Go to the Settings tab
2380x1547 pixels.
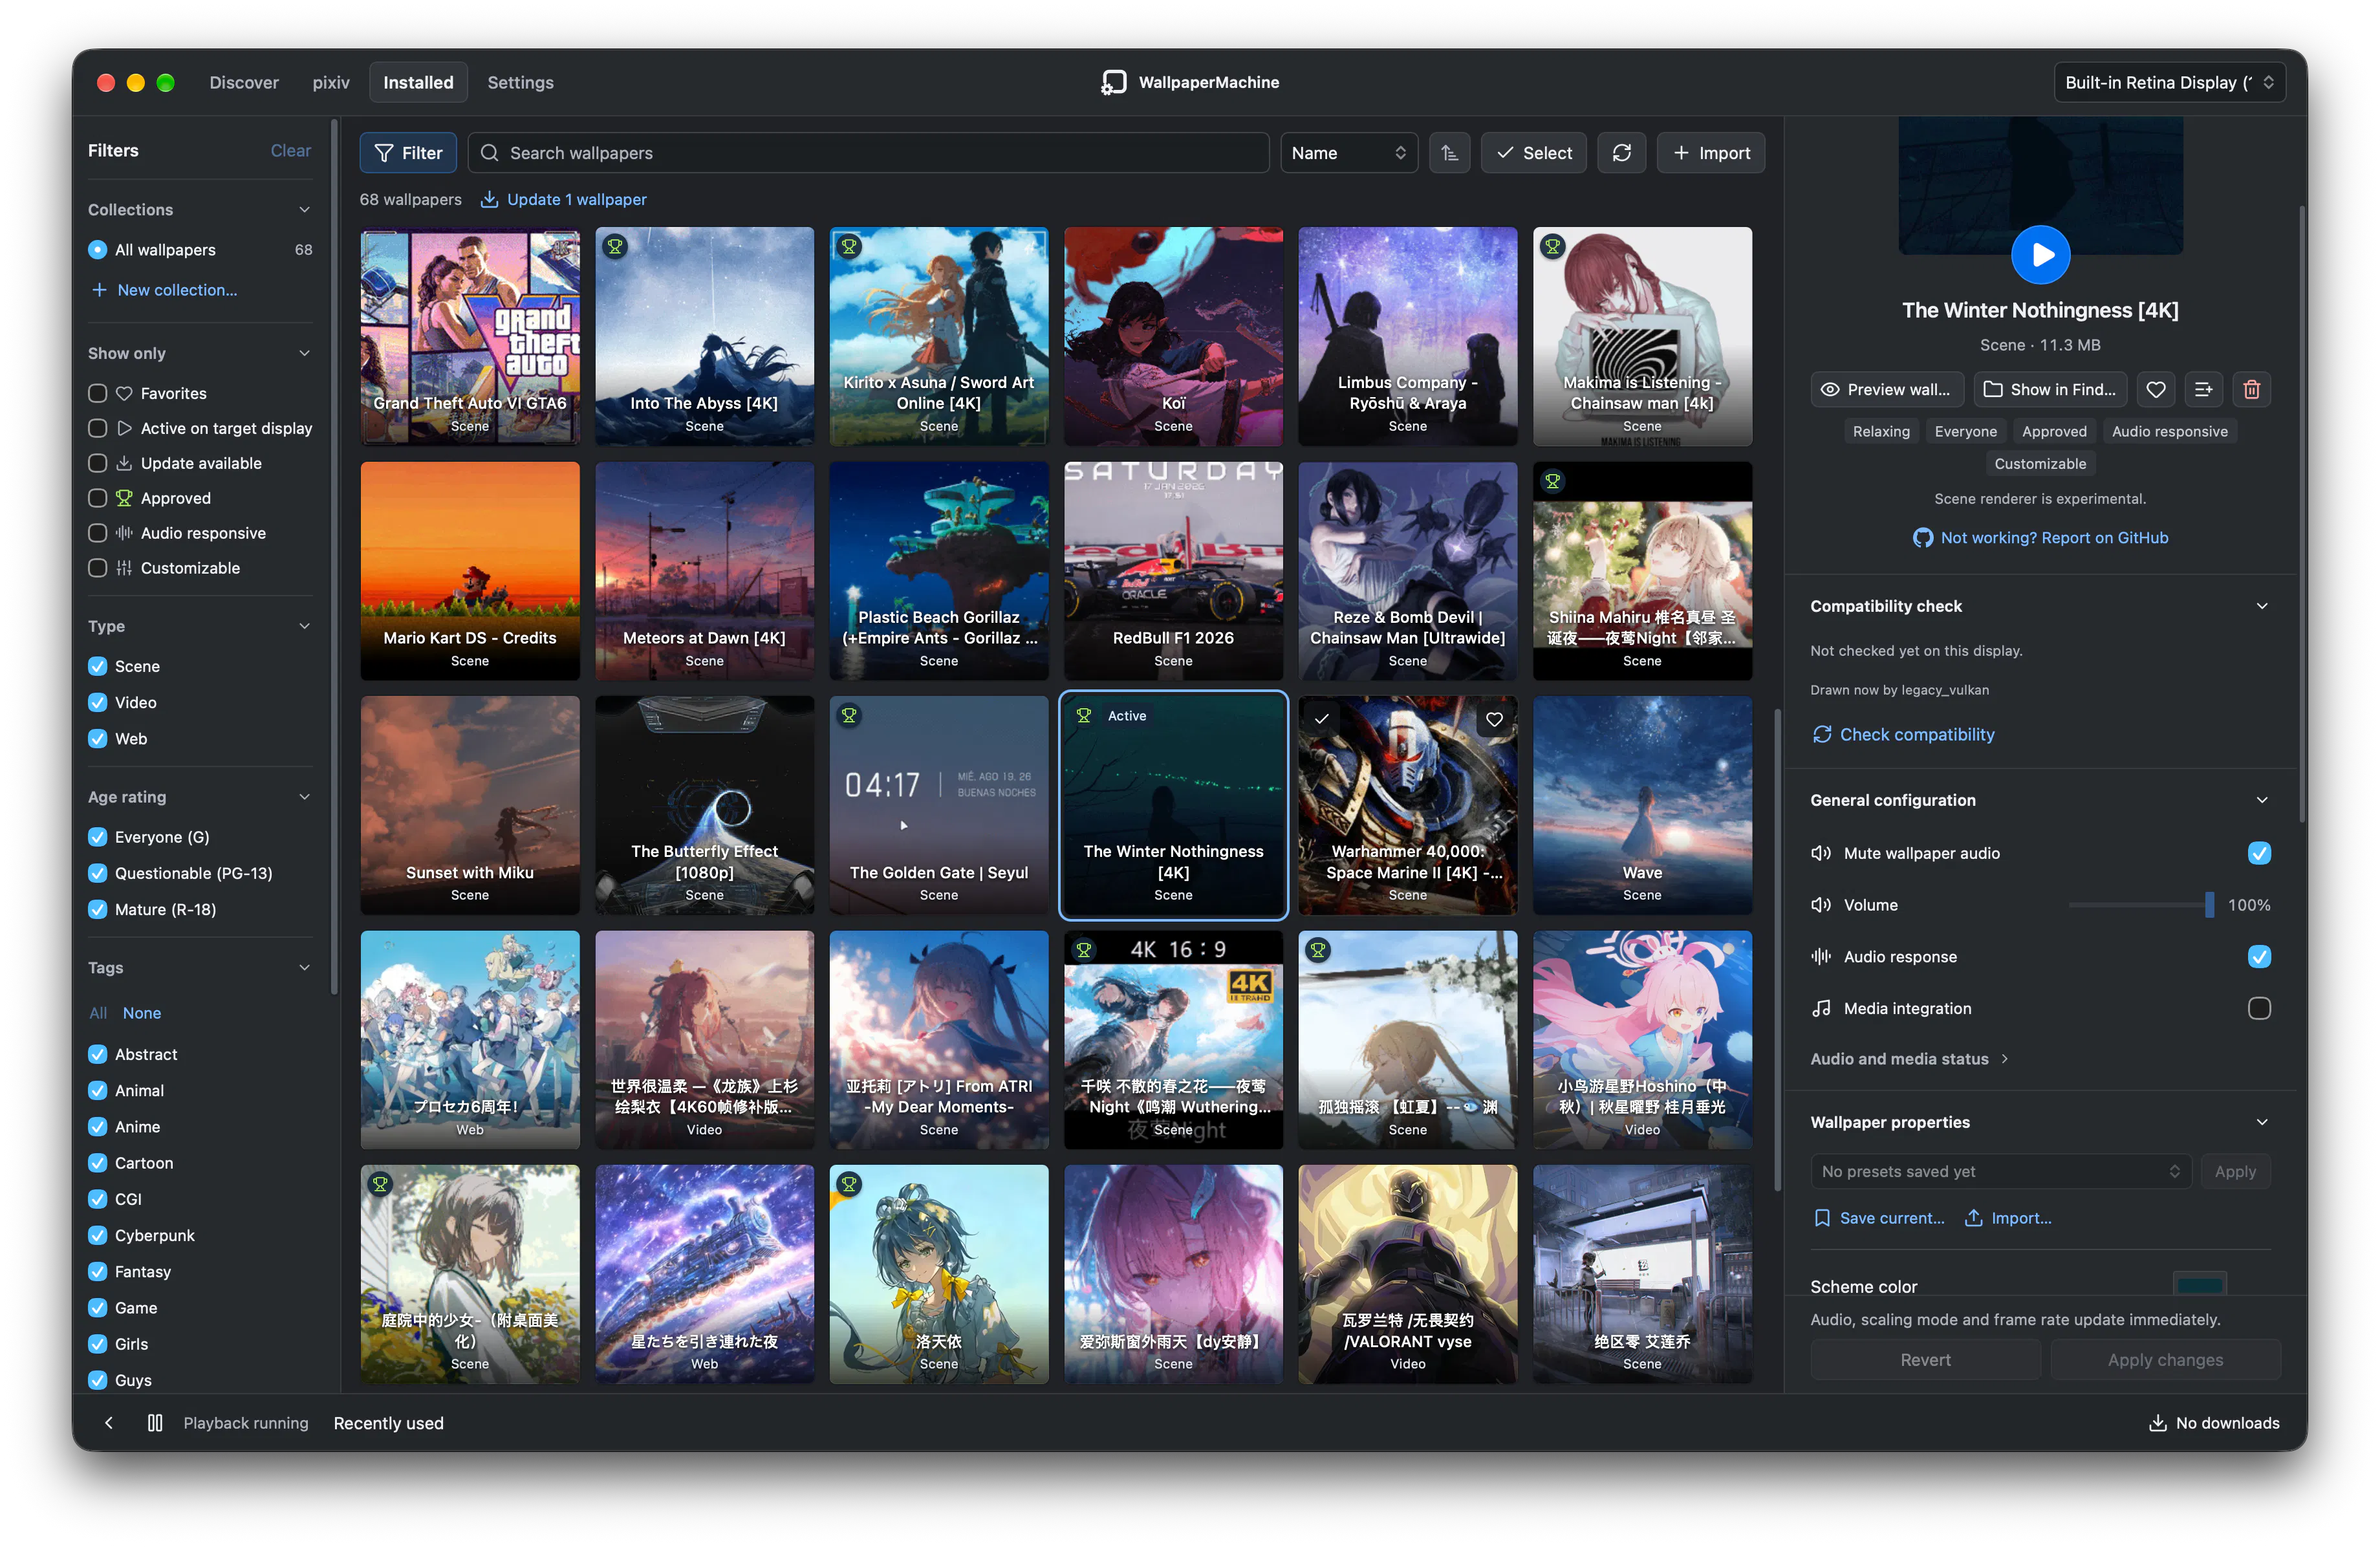click(520, 82)
